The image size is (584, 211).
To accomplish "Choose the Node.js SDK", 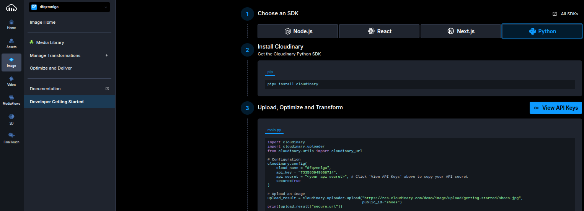I will (x=298, y=31).
